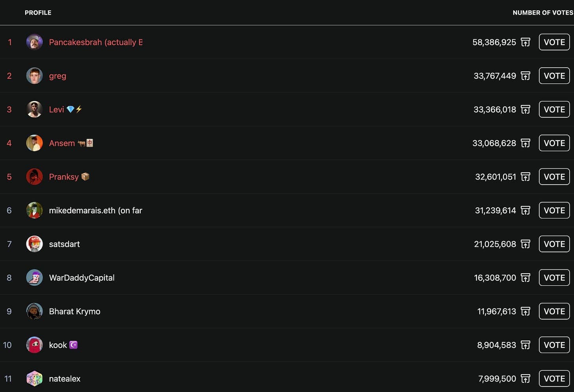Click the ballot icon in kook's row
Viewport: 574px width, 392px height.
[526, 345]
